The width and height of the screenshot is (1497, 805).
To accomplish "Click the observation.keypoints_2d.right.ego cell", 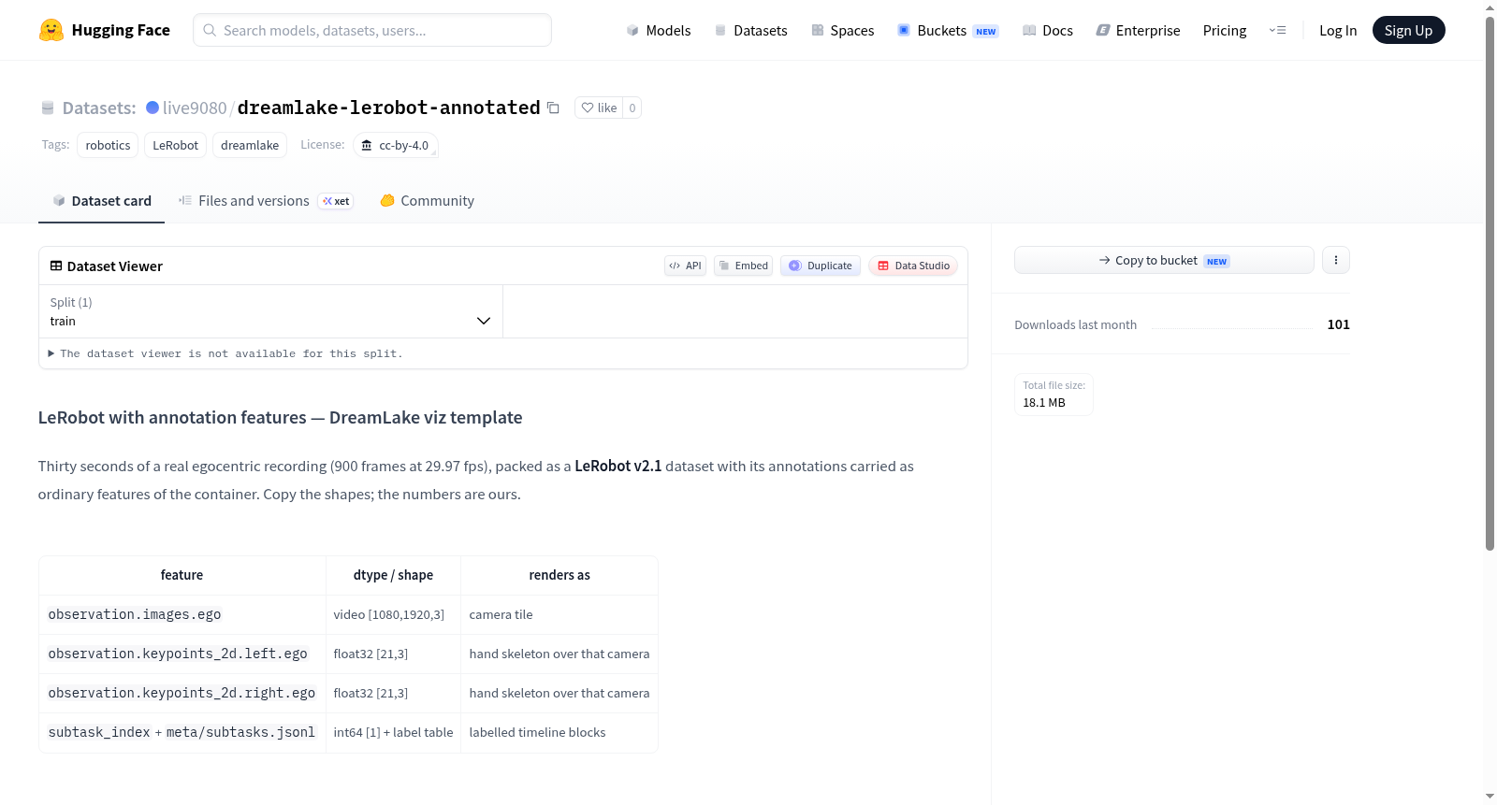I will pos(182,693).
